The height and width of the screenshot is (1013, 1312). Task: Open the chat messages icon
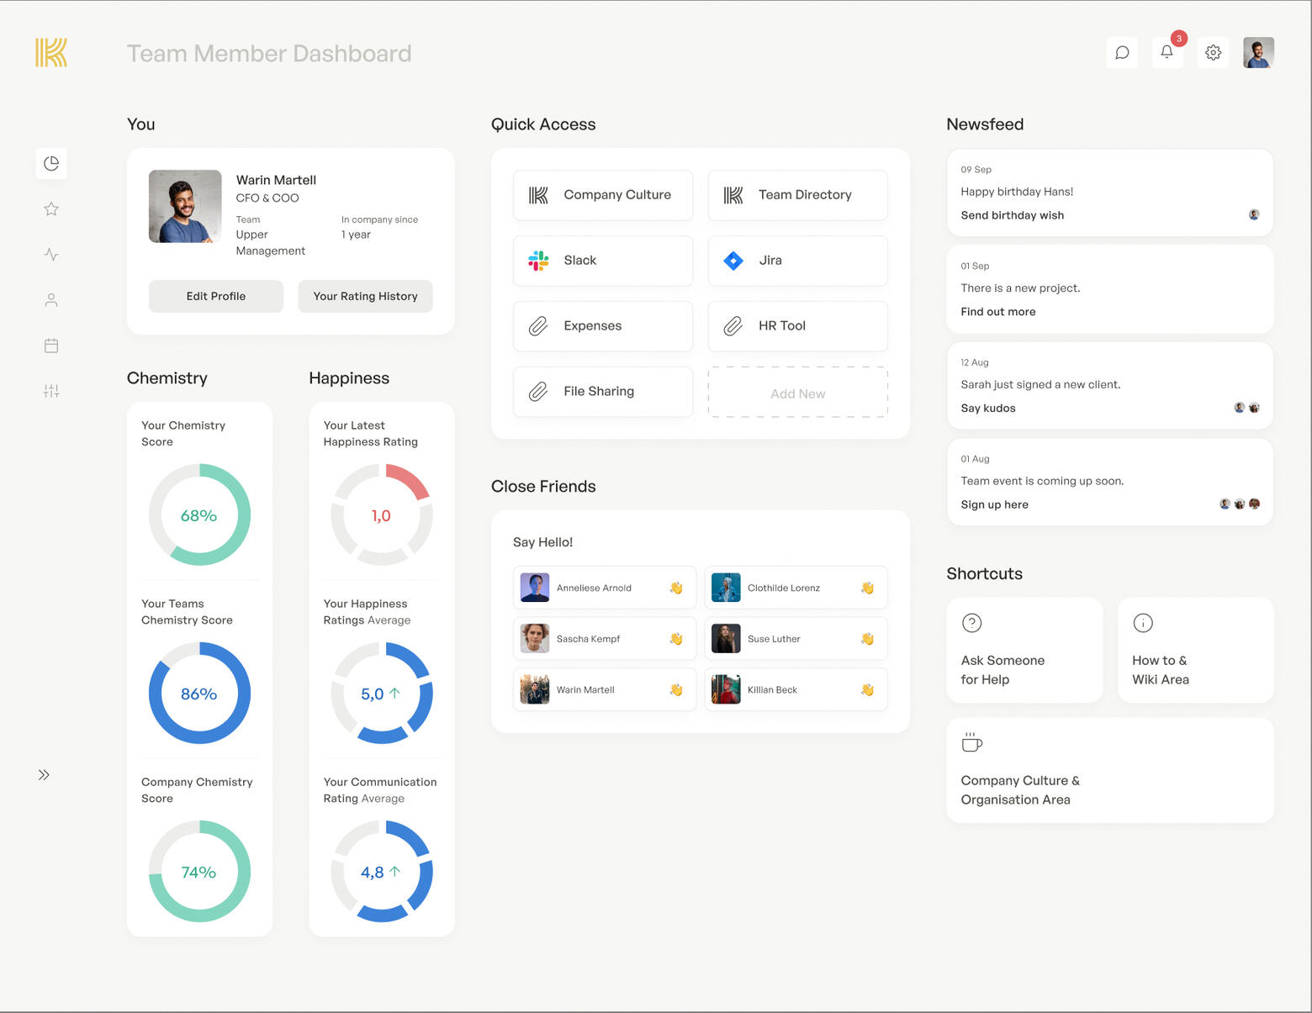pyautogui.click(x=1122, y=53)
